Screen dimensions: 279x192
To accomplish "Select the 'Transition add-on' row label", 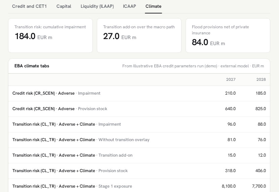I will click(x=72, y=155).
